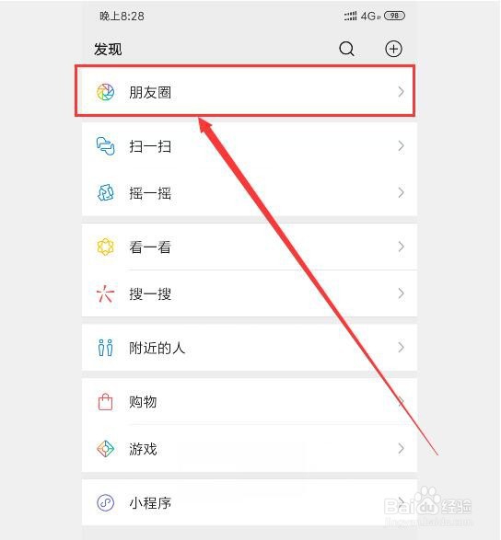Tap the People Nearby (附近的人) icon
The image size is (501, 540).
coord(105,348)
